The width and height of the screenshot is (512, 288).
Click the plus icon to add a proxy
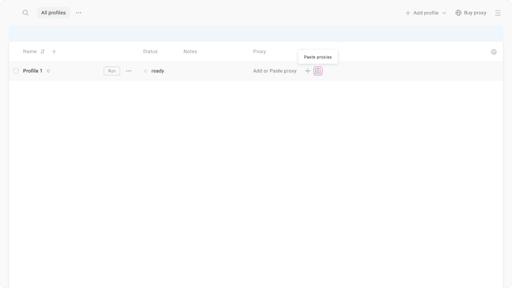tap(308, 71)
